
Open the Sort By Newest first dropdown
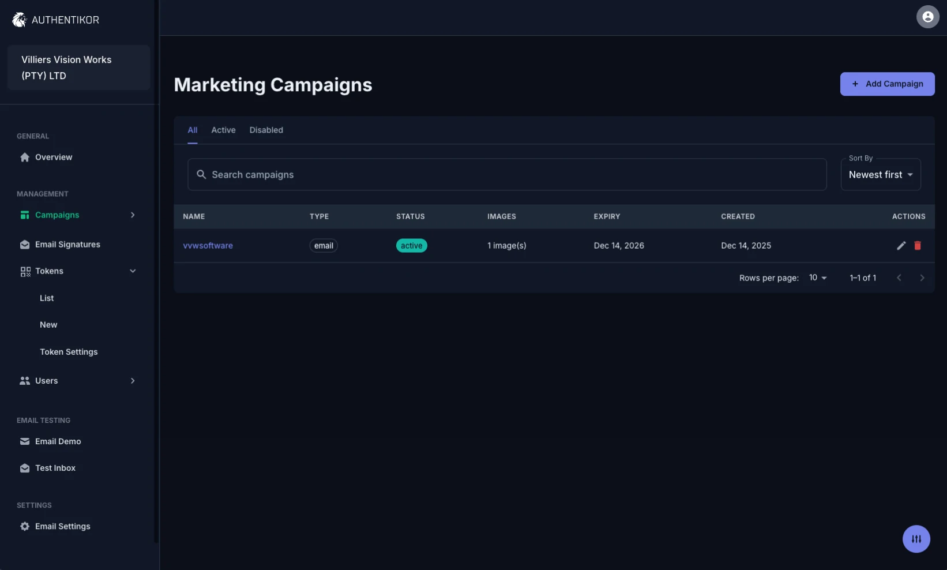coord(880,174)
